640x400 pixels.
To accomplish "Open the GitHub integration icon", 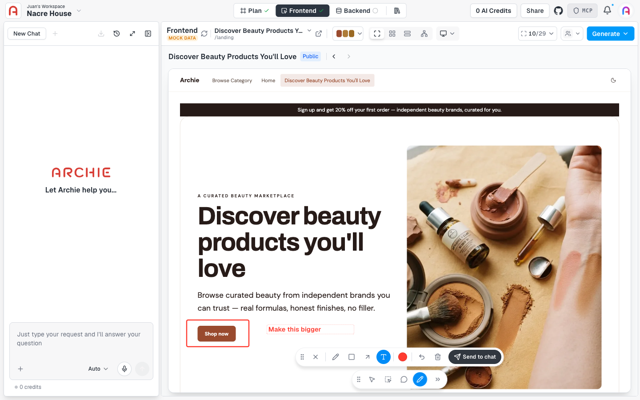I will coord(558,11).
